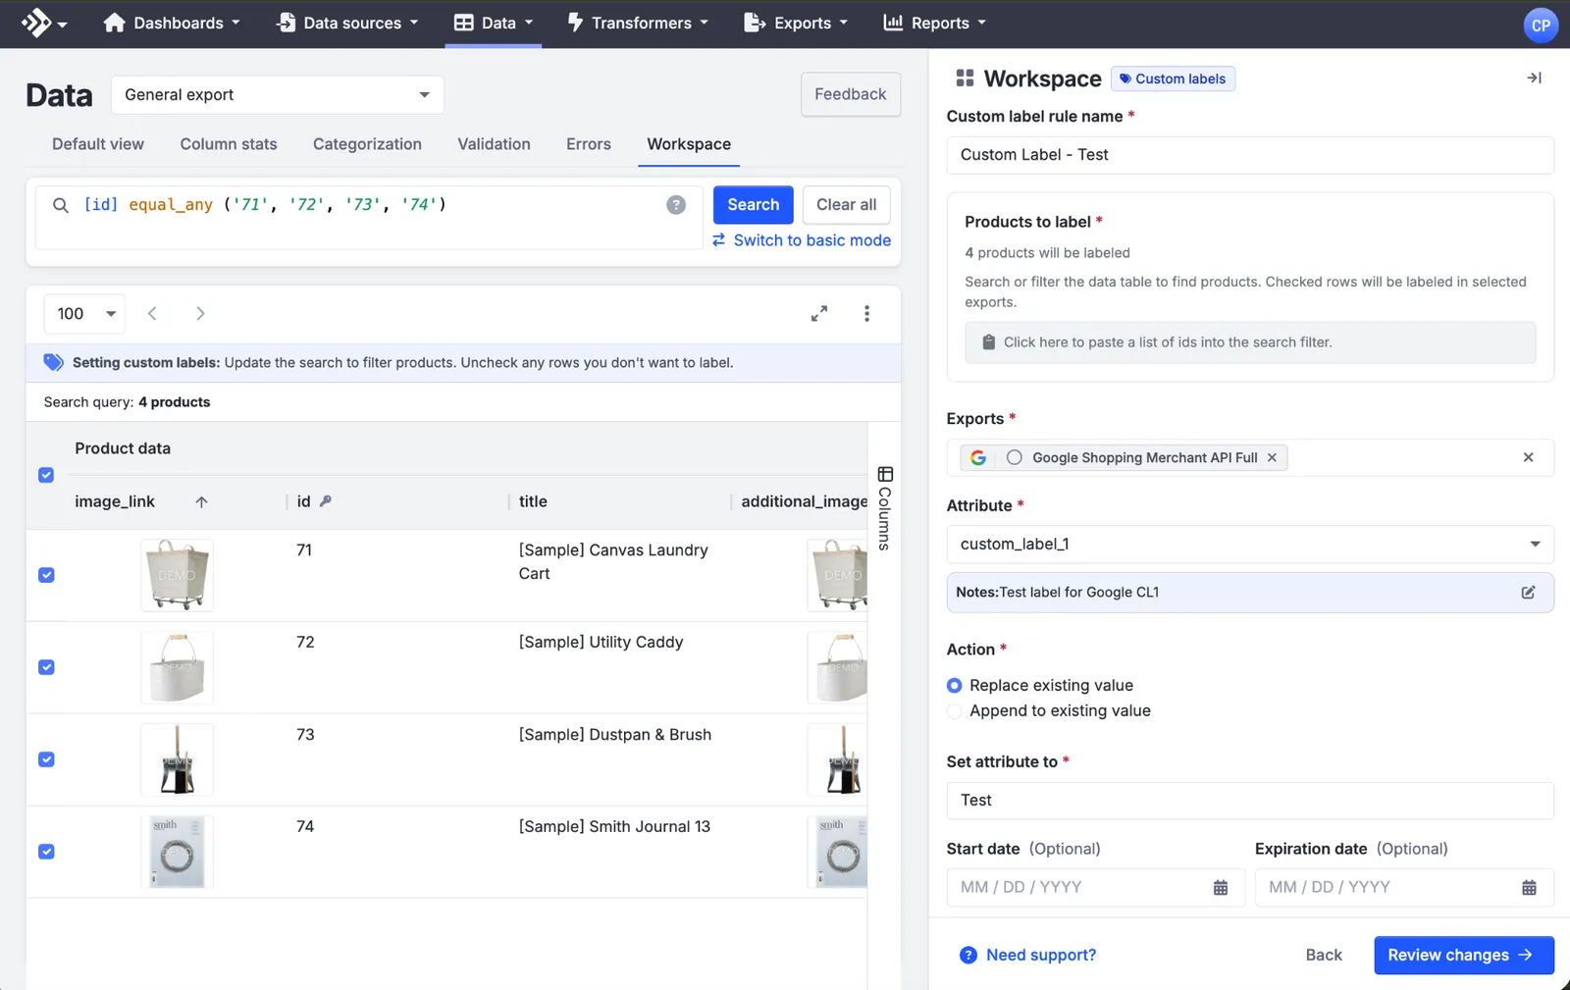Go to the previous results page

(152, 314)
